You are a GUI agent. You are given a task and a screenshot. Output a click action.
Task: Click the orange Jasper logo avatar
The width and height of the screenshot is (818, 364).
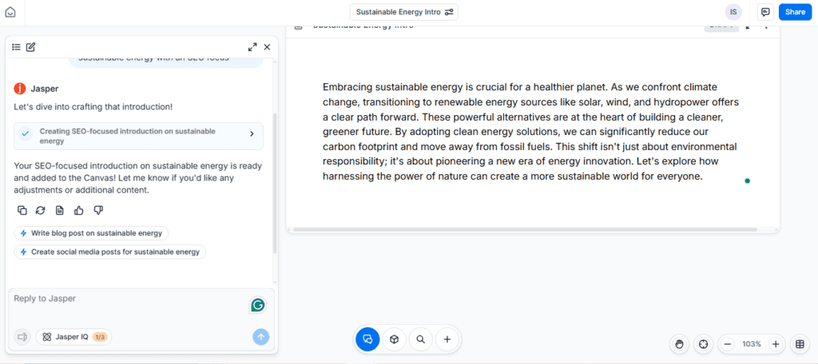[20, 89]
